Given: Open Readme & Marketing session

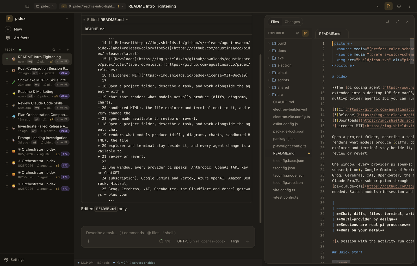Looking at the screenshot, I should tap(37, 94).
